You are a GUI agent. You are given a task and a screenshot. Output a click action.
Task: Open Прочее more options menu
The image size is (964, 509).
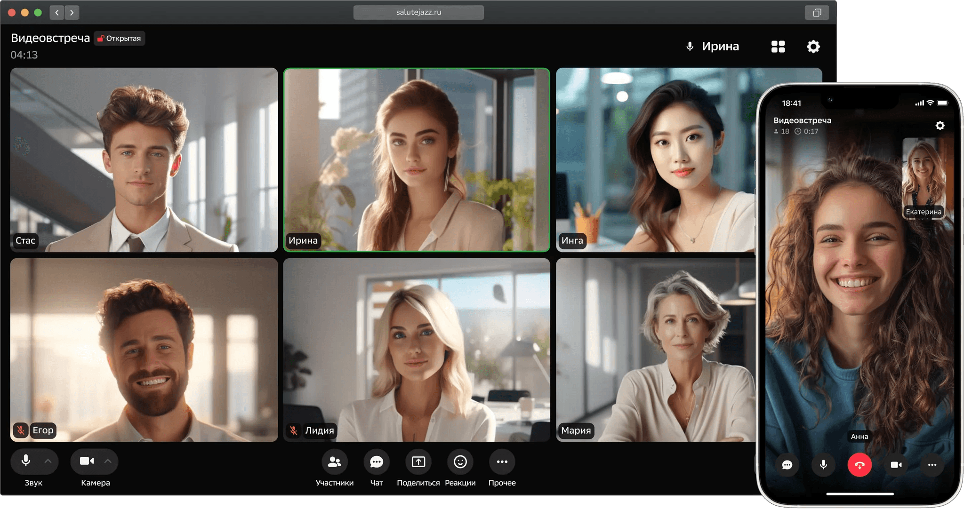(502, 462)
